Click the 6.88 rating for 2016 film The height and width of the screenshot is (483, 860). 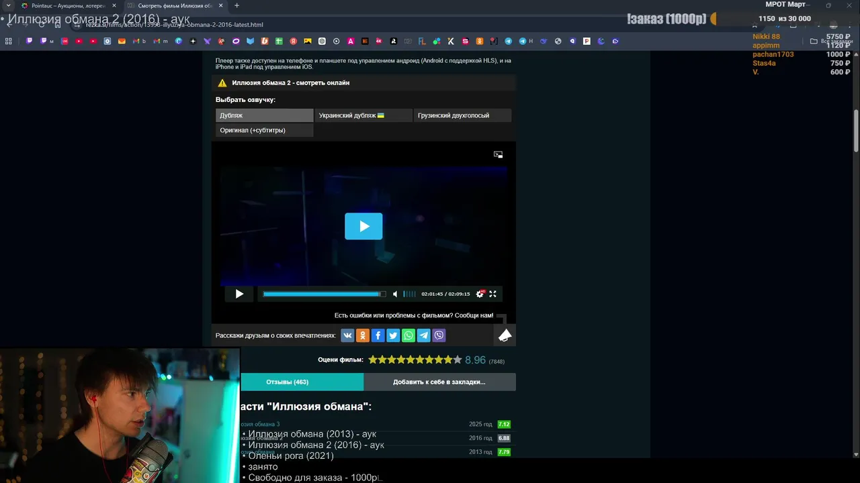click(504, 438)
